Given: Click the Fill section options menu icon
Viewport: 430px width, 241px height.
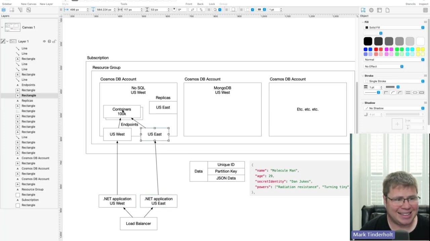Looking at the screenshot, I should (425, 22).
